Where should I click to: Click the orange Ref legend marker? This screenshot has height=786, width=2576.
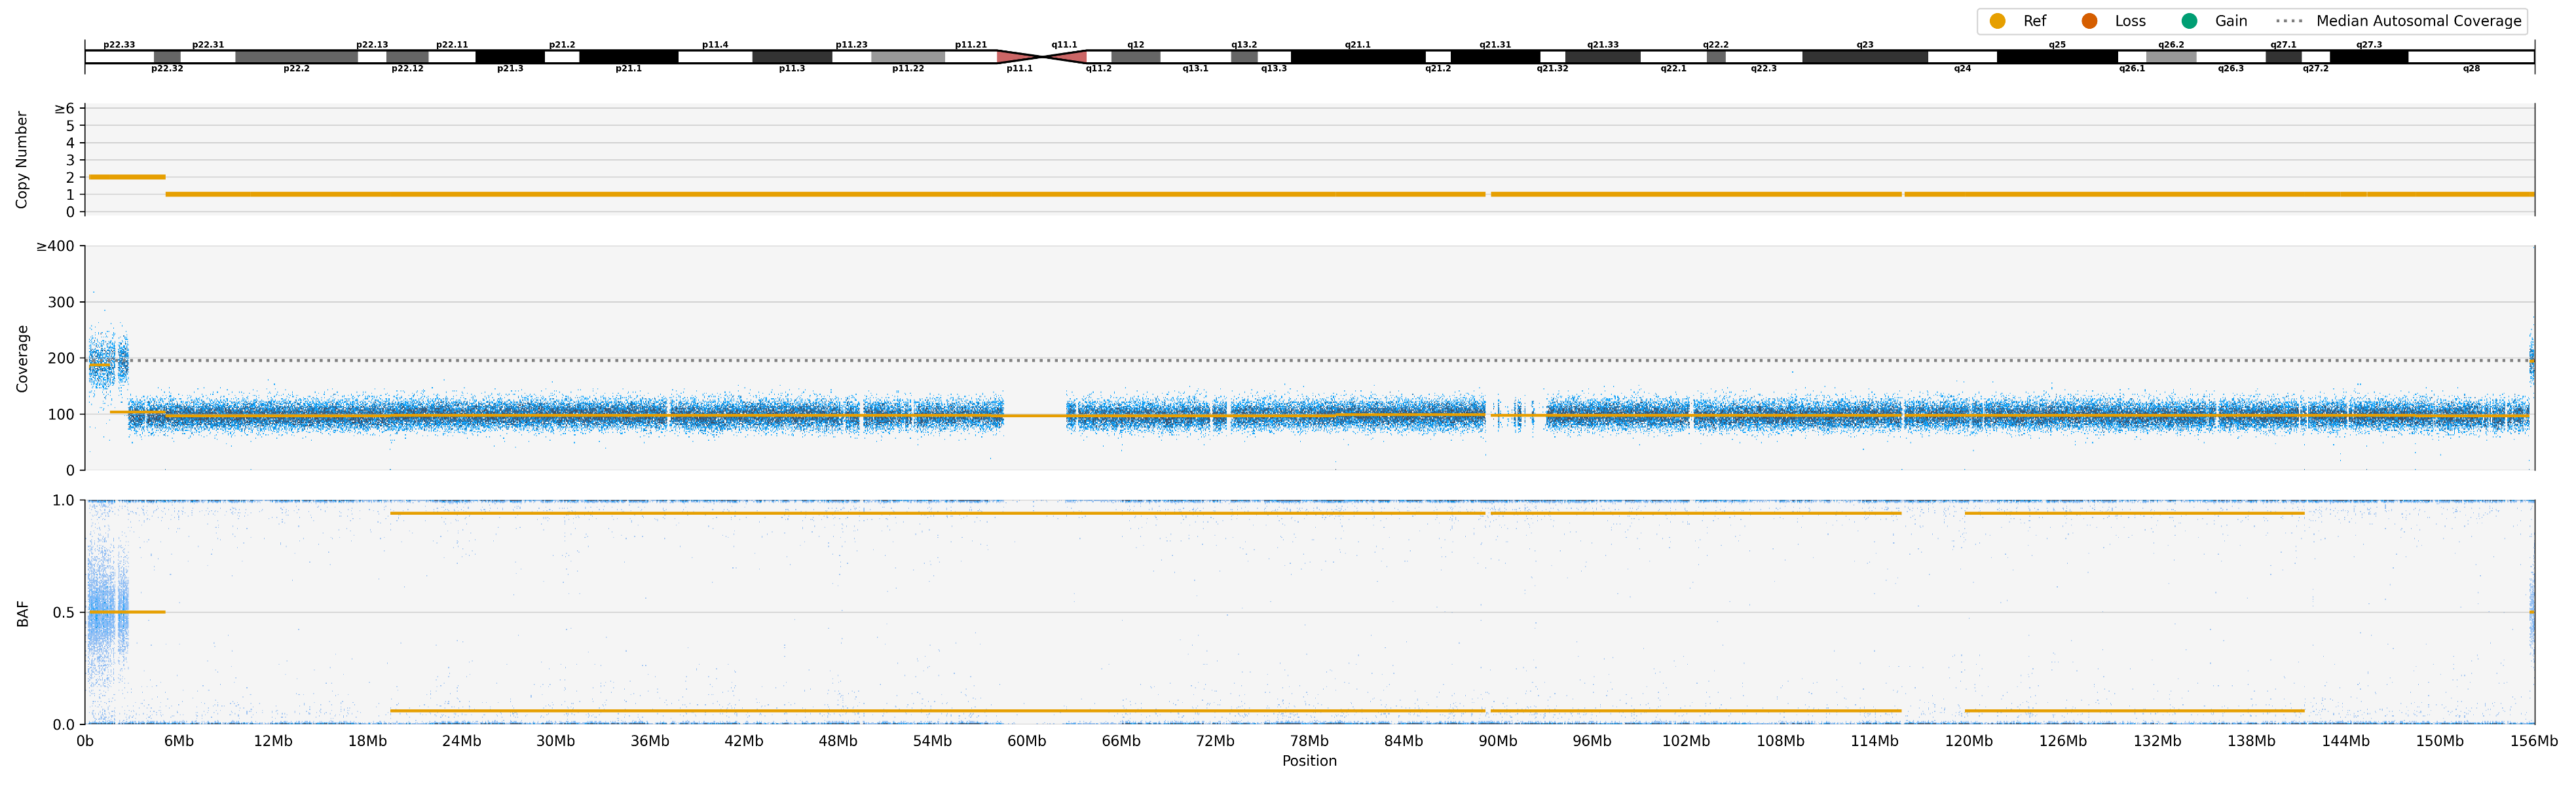coord(1997,21)
